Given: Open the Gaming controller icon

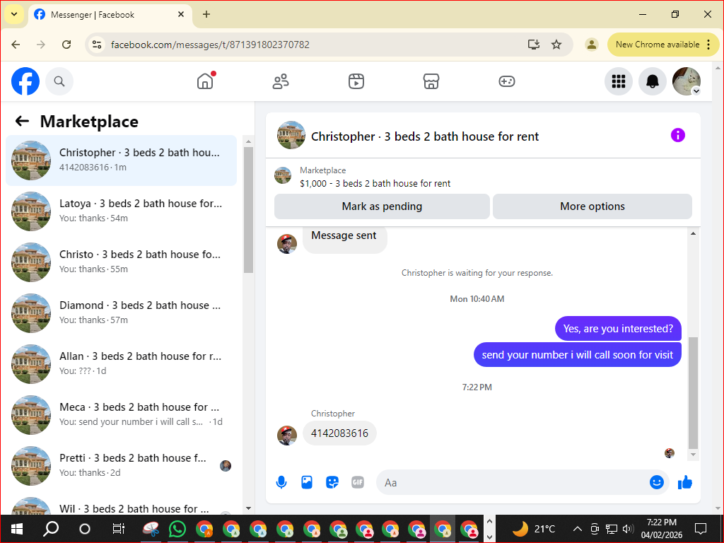Looking at the screenshot, I should [x=506, y=81].
